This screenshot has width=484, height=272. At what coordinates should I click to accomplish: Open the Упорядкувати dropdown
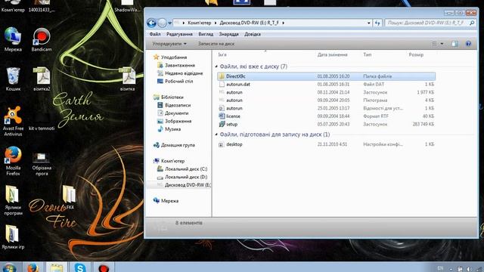pyautogui.click(x=169, y=44)
